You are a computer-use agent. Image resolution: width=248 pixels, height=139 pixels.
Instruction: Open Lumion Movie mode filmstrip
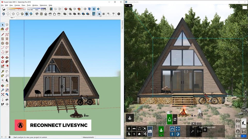(x=238, y=126)
